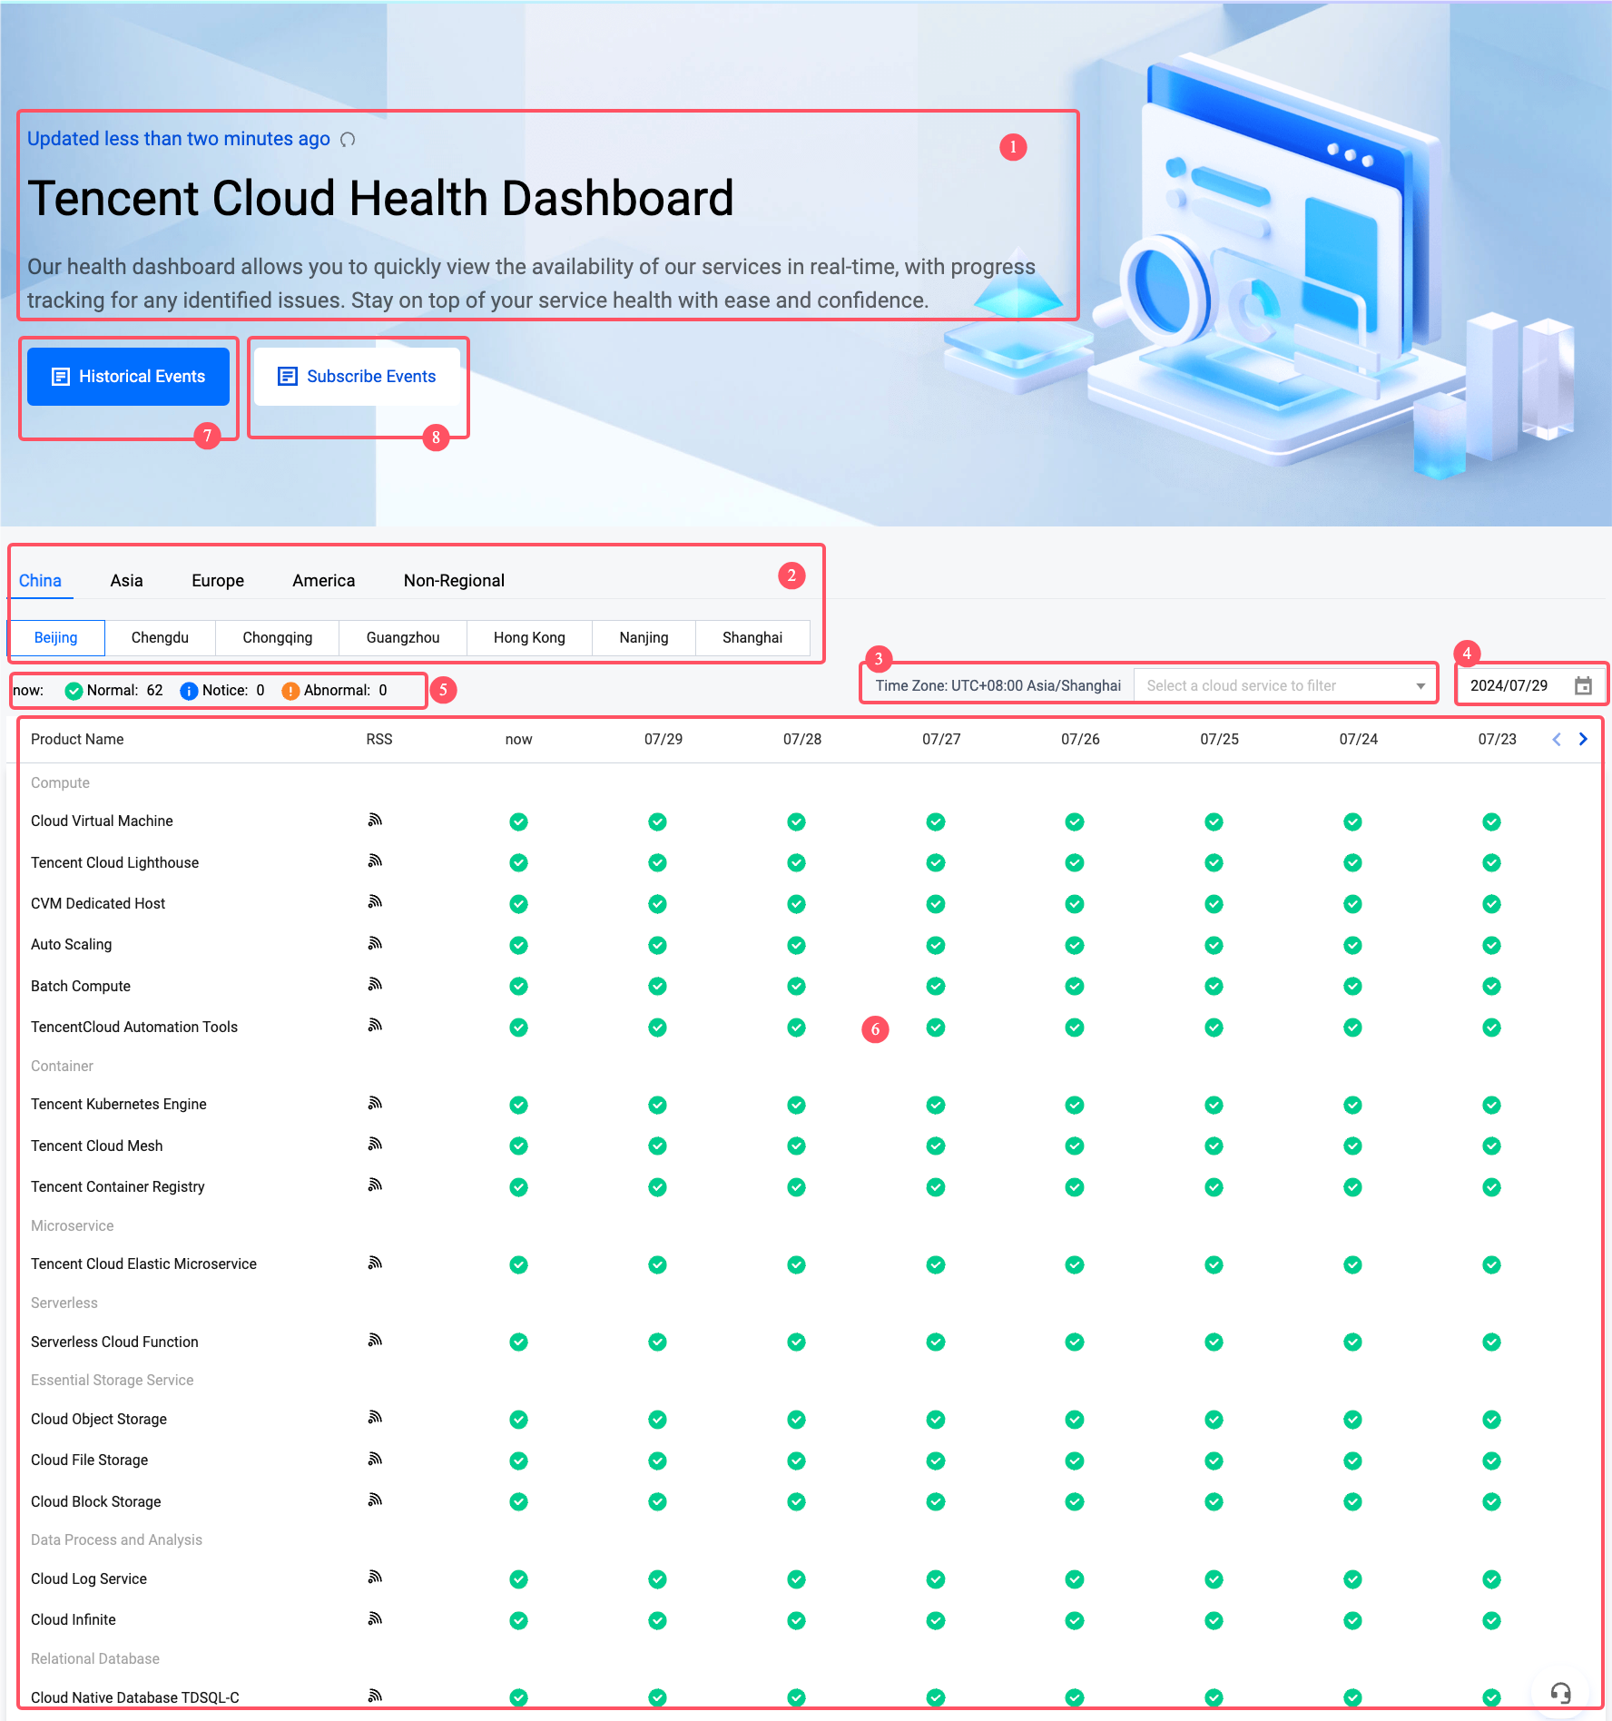Select the Shanghai city tab
Viewport: 1612px width, 1721px height.
pyautogui.click(x=752, y=638)
